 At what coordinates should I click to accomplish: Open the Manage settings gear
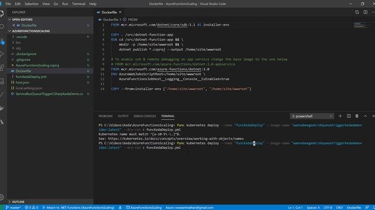click(x=2, y=197)
